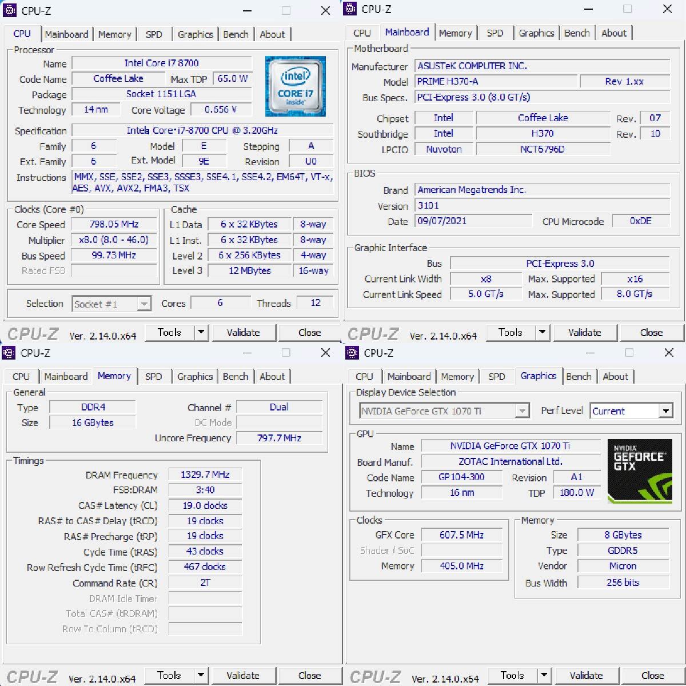This screenshot has width=686, height=686.
Task: Switch to Mainboard tab in CPU window
Action: point(66,34)
